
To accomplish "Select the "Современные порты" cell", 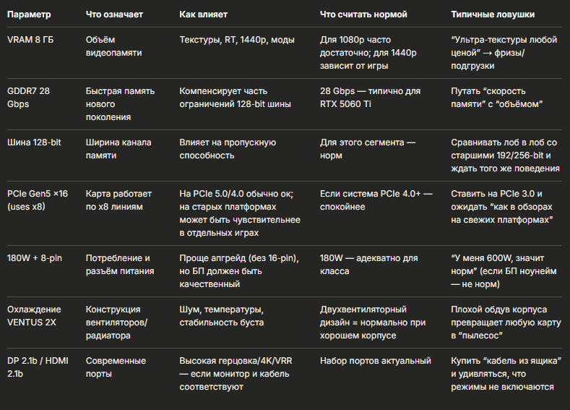I will click(116, 367).
